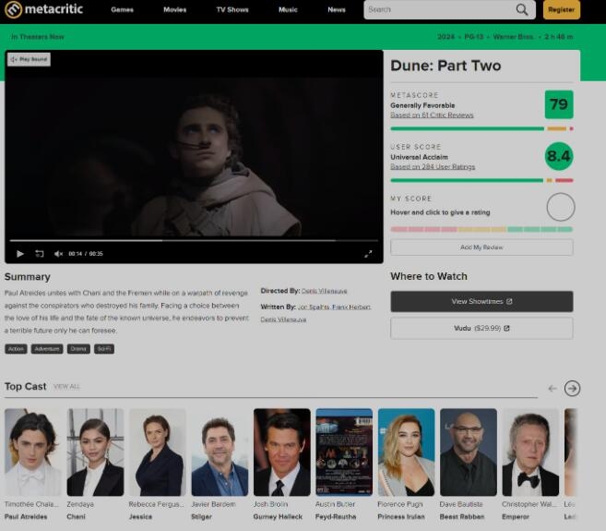This screenshot has height=531, width=606.
Task: Select the Sci-Fi genre tag
Action: 104,349
